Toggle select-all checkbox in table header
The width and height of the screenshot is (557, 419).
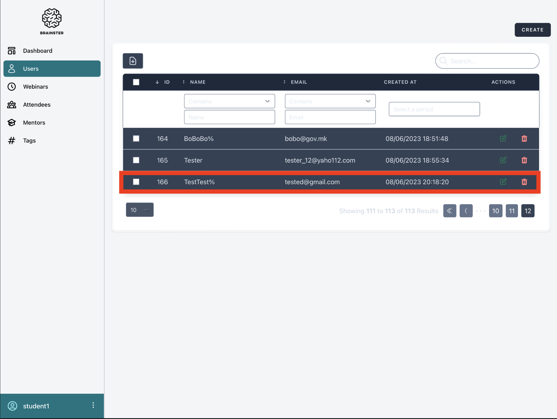pyautogui.click(x=136, y=82)
